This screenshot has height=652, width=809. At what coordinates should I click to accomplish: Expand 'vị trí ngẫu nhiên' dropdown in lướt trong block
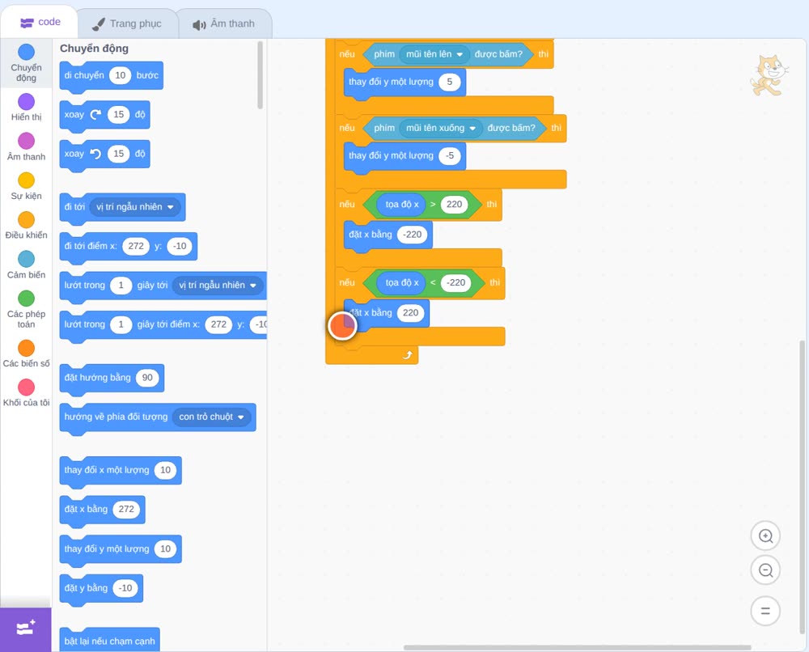(217, 286)
